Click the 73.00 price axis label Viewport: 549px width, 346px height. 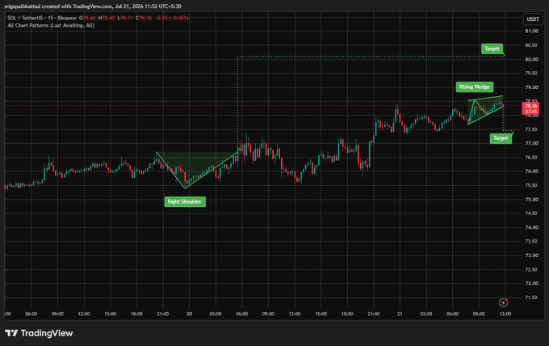531,255
